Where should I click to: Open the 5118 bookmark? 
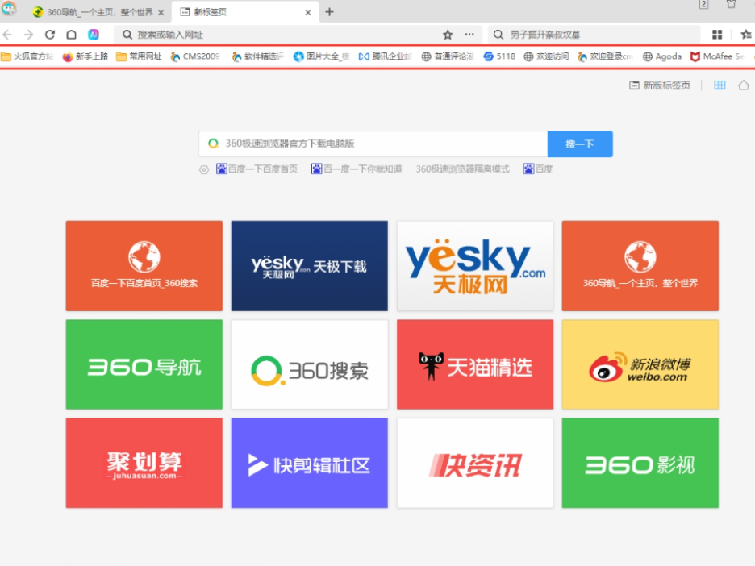tap(499, 56)
